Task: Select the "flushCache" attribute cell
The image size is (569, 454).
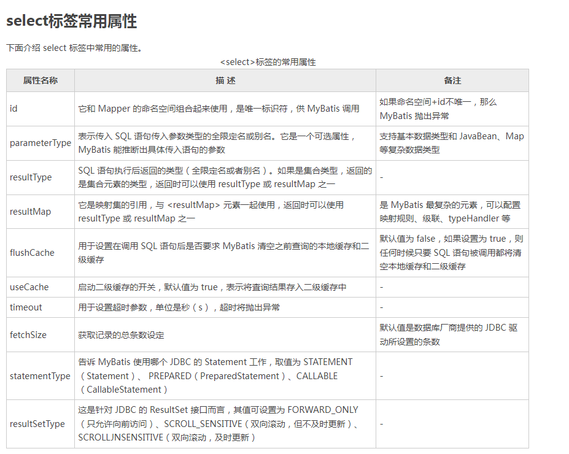Action: 41,253
